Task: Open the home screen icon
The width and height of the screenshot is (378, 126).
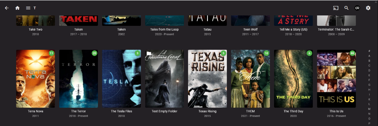Action: [x=18, y=8]
